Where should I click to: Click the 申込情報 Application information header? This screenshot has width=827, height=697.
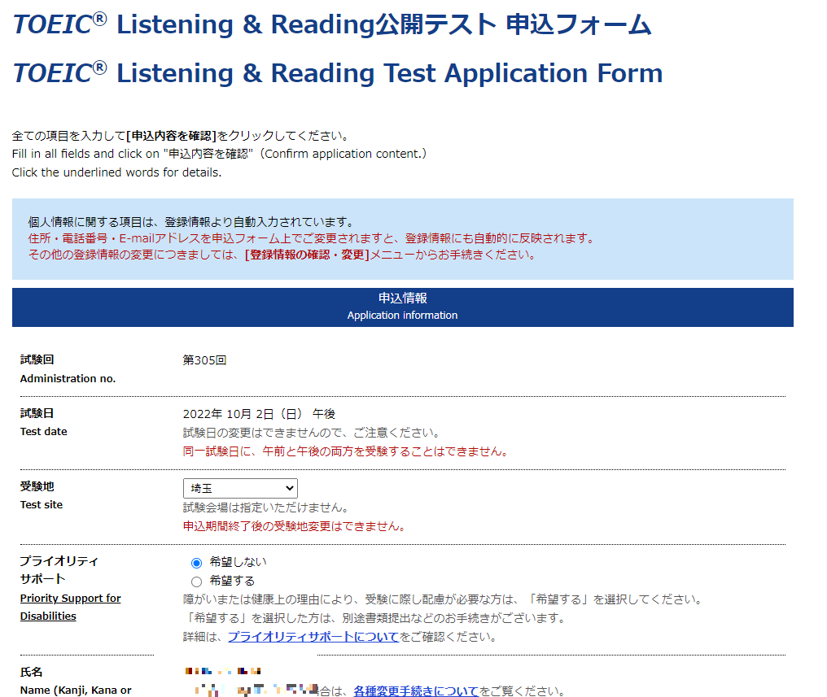tap(402, 307)
